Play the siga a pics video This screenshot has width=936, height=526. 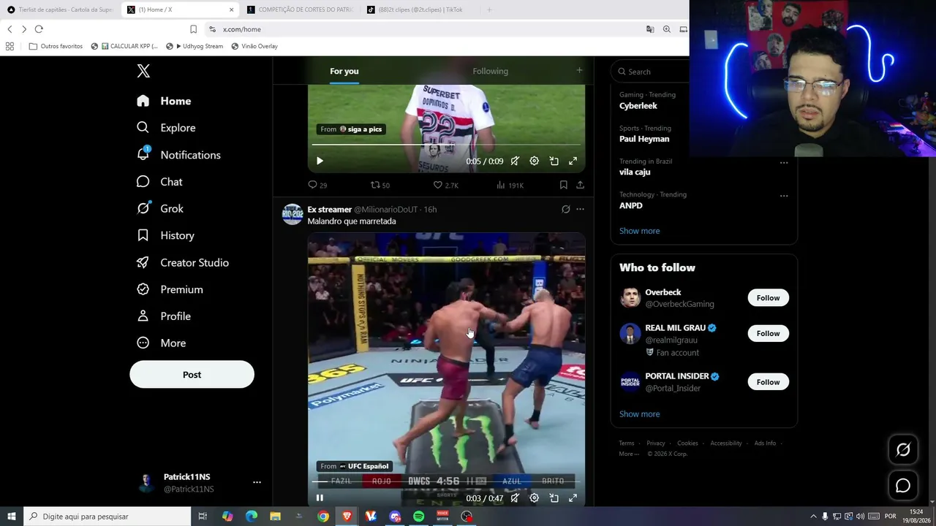coord(320,161)
